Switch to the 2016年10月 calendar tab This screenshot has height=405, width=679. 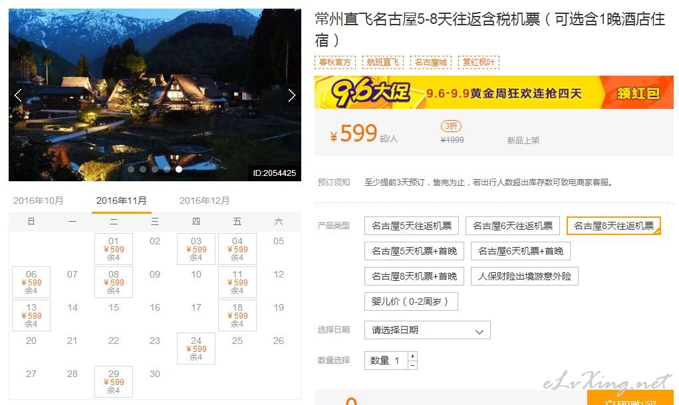pos(39,201)
